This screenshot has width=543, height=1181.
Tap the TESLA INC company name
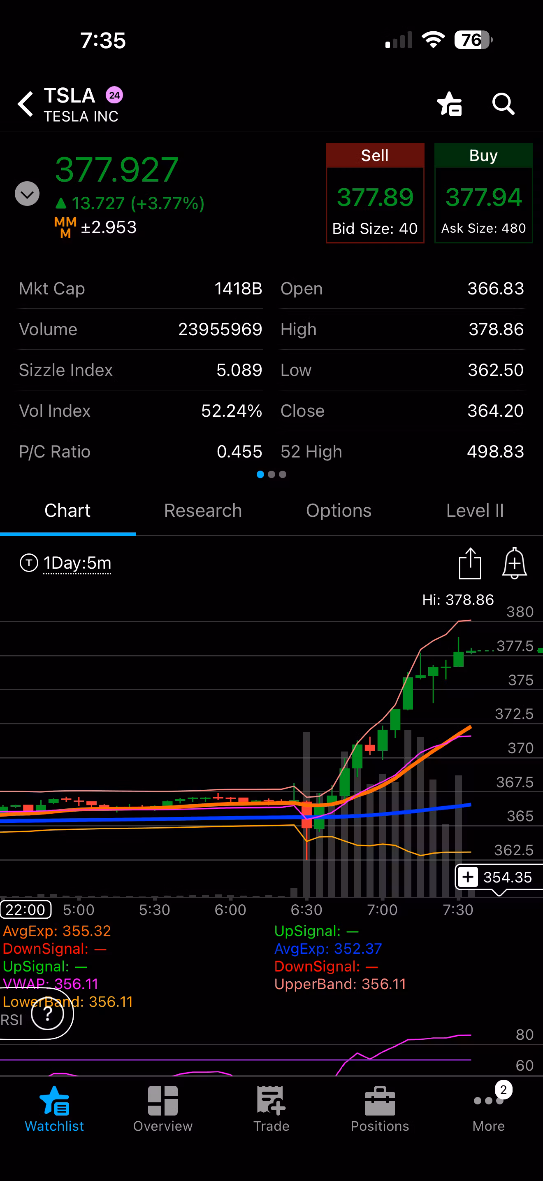pos(81,117)
